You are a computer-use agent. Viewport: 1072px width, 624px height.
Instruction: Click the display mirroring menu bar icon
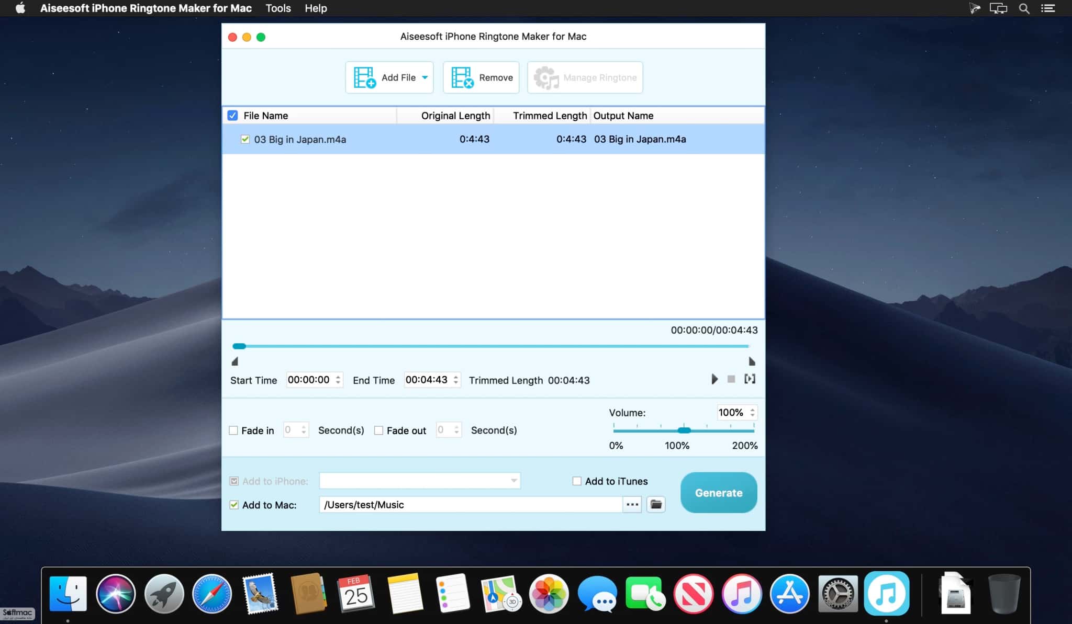(998, 8)
